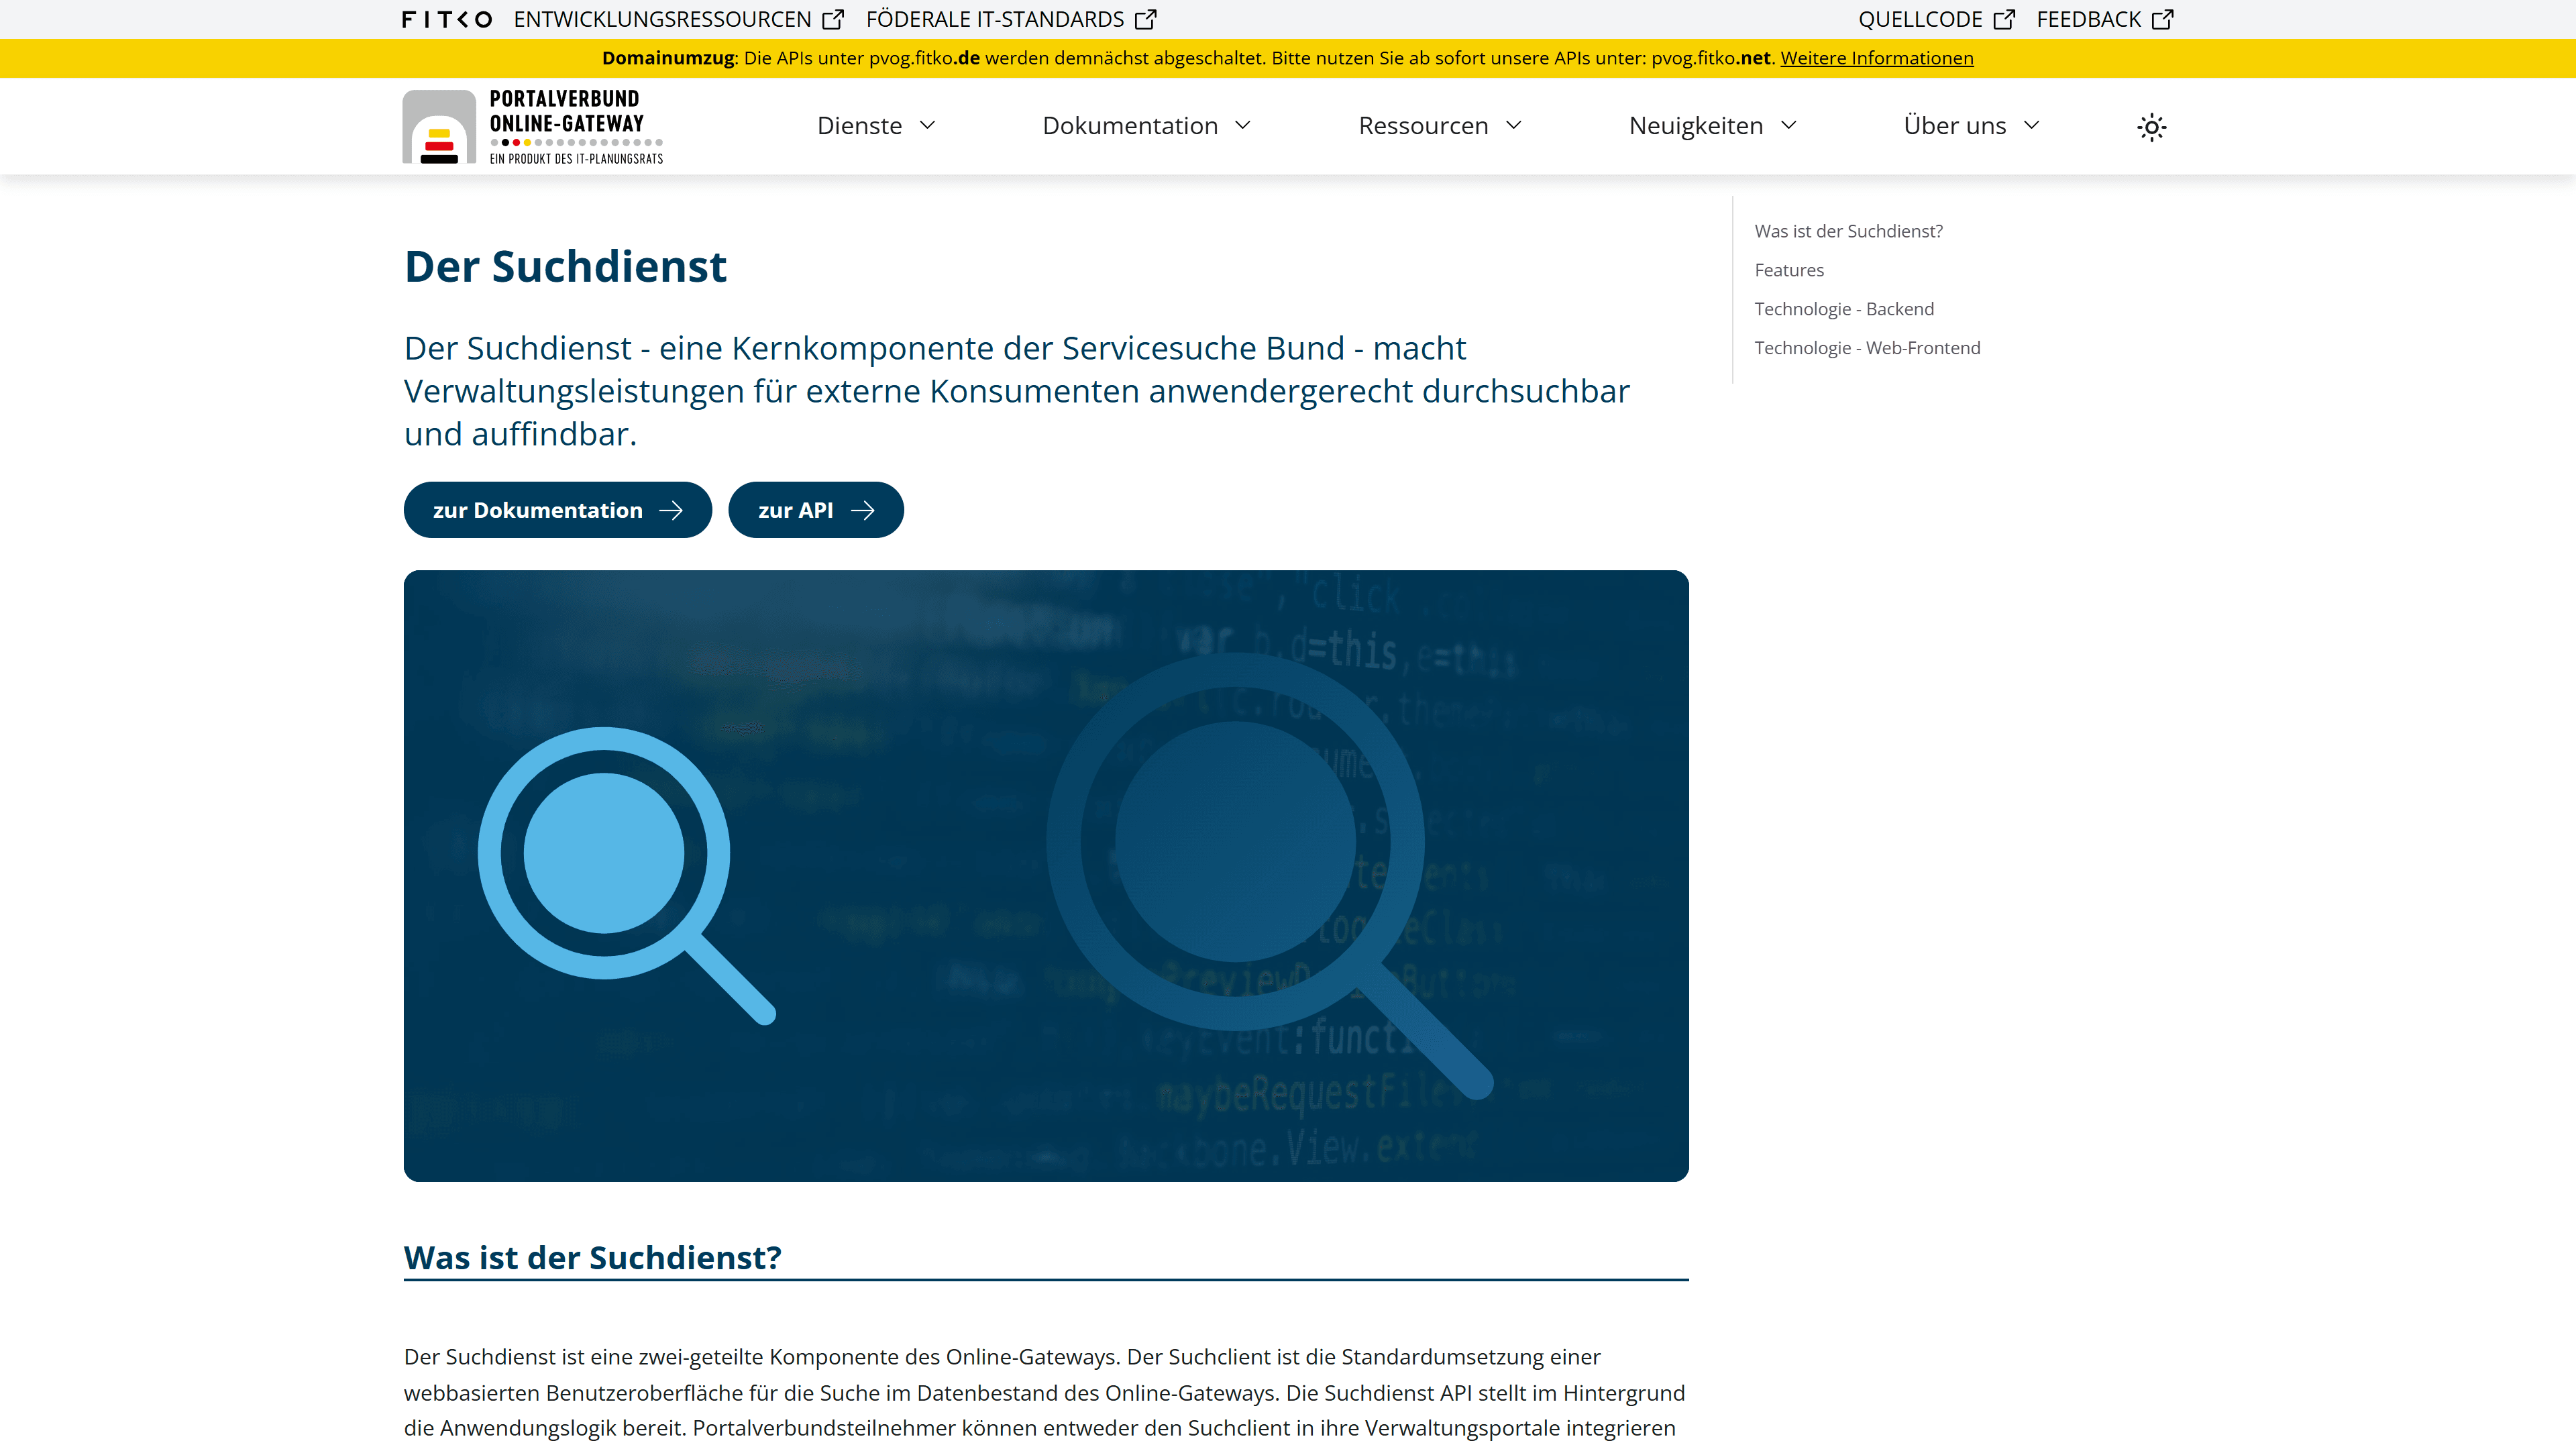2576x1449 pixels.
Task: Click external link icon beside Föderale IT-Standards
Action: 1146,19
